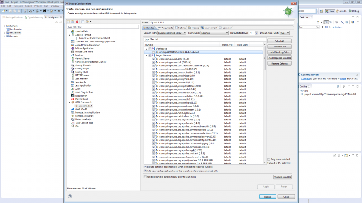Click the Select All button
Image resolution: width=362 pixels, height=203 pixels.
coord(280,41)
